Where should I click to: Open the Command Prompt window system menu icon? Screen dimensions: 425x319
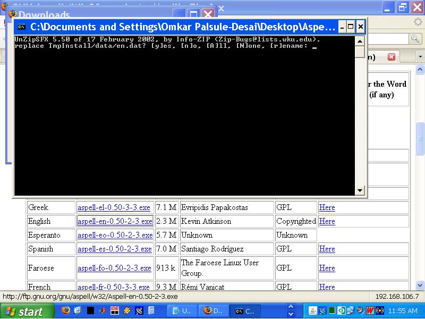(x=21, y=27)
